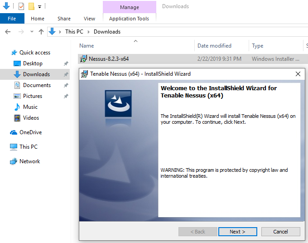Click the OneDrive cloud icon
Screen dimensions: 308x243
coord(14,132)
